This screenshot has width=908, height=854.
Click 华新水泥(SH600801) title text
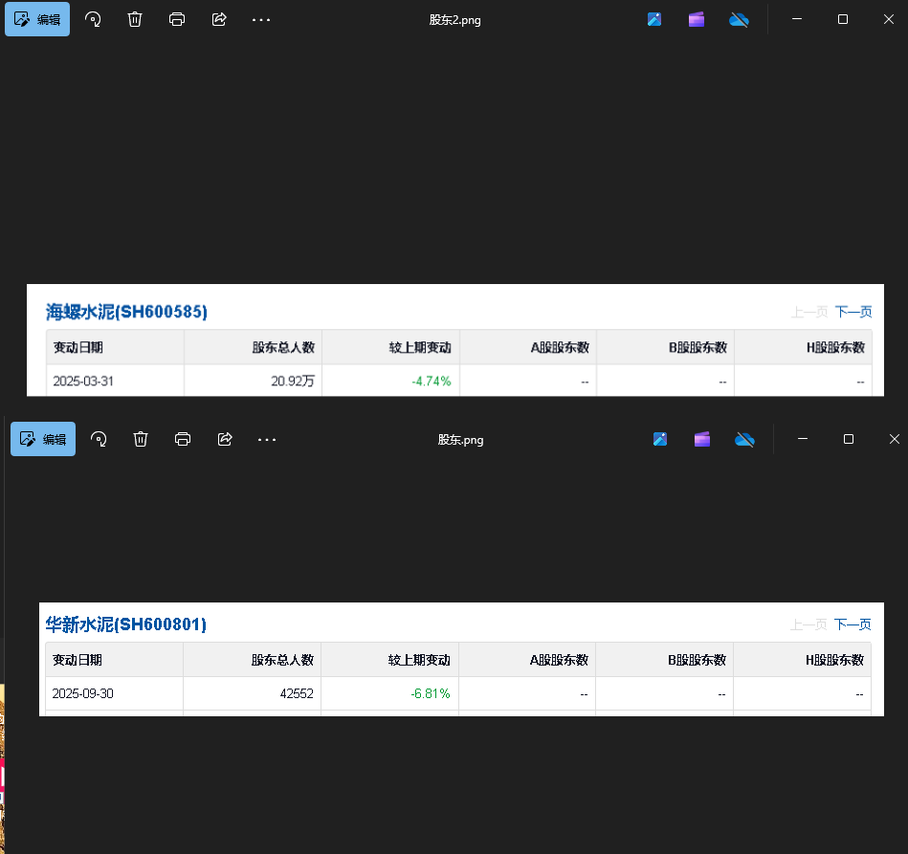[125, 624]
